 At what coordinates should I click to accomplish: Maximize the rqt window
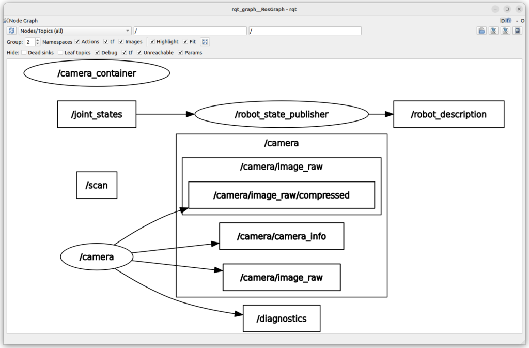[507, 9]
